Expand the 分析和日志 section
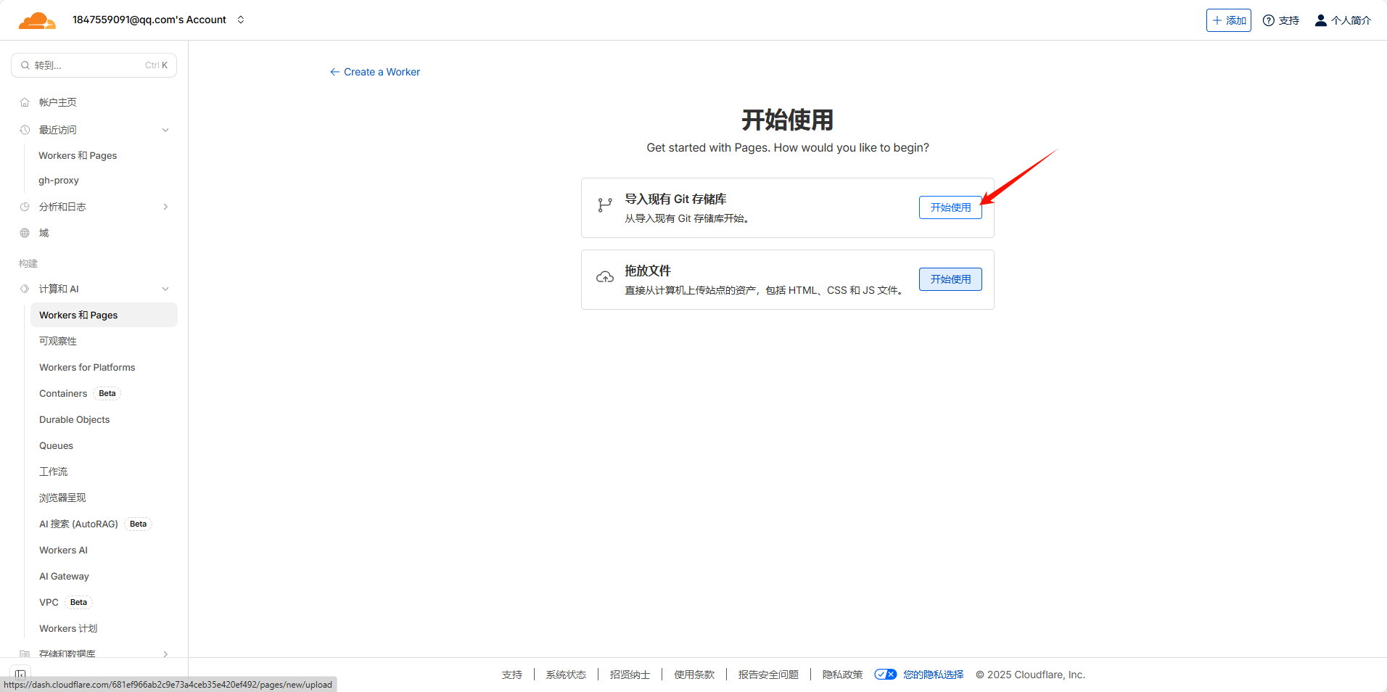1387x692 pixels. (x=165, y=207)
